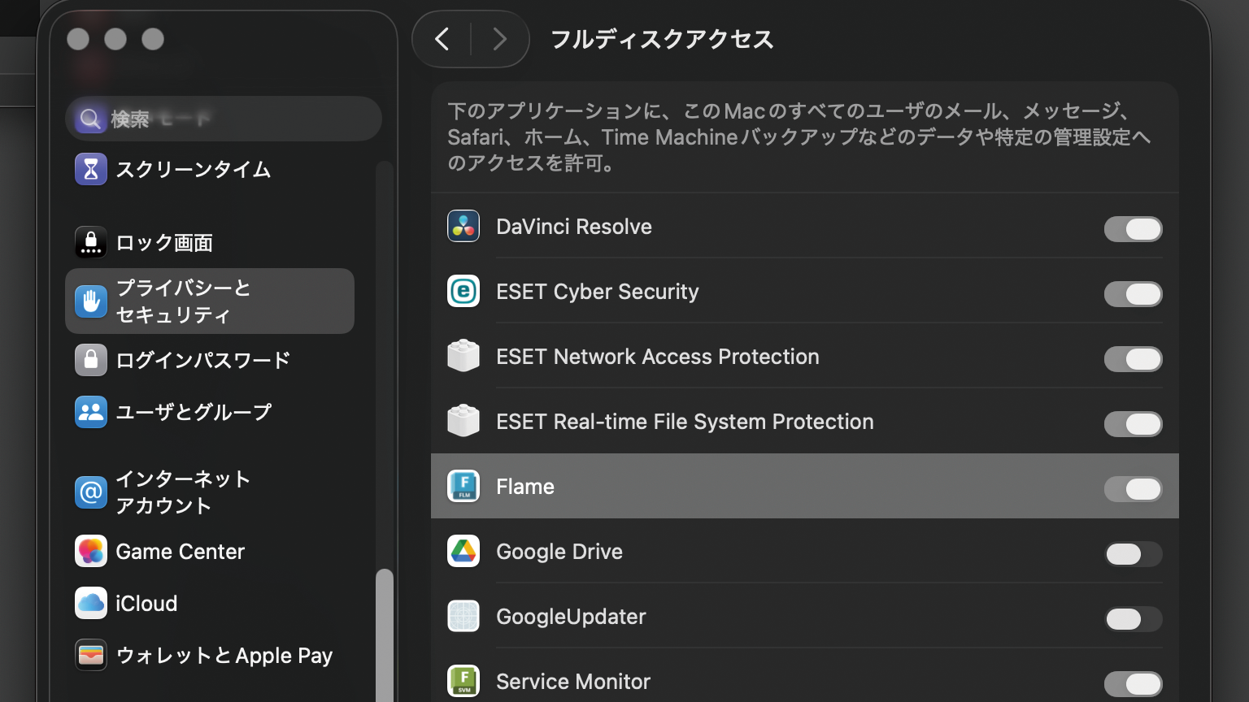Open スクリーンタイム in the sidebar
This screenshot has height=702, width=1249.
[193, 170]
